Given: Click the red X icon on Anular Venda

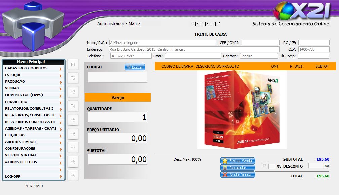Looking at the screenshot, I should pyautogui.click(x=225, y=175).
